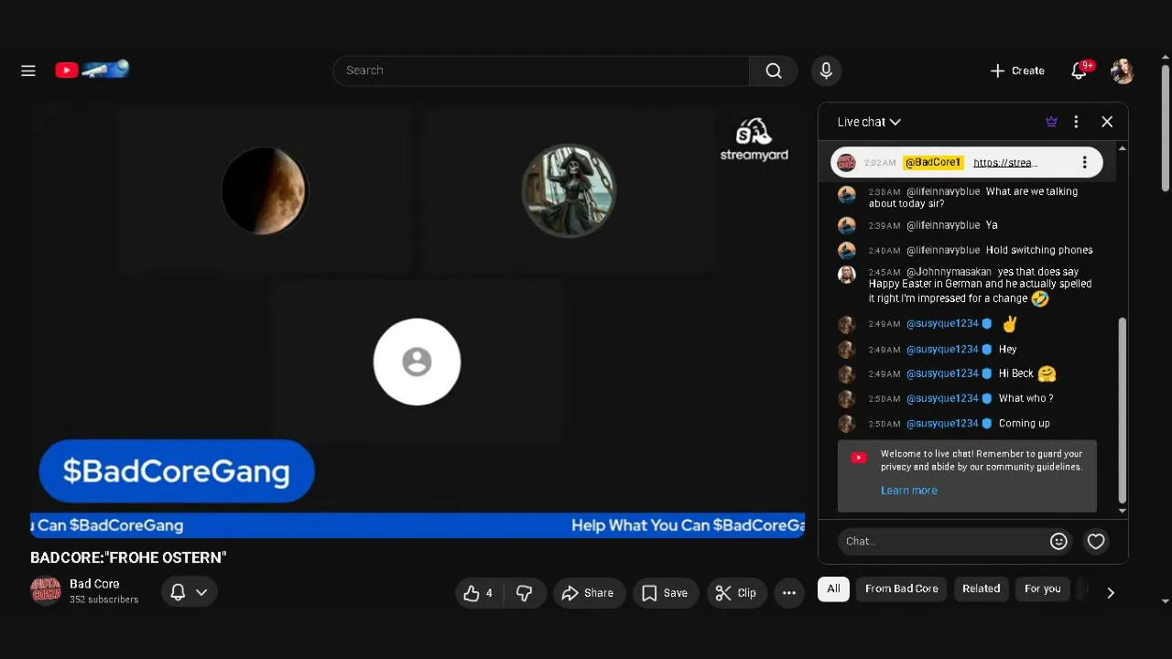
Task: Type in the Chat message field
Action: [943, 541]
